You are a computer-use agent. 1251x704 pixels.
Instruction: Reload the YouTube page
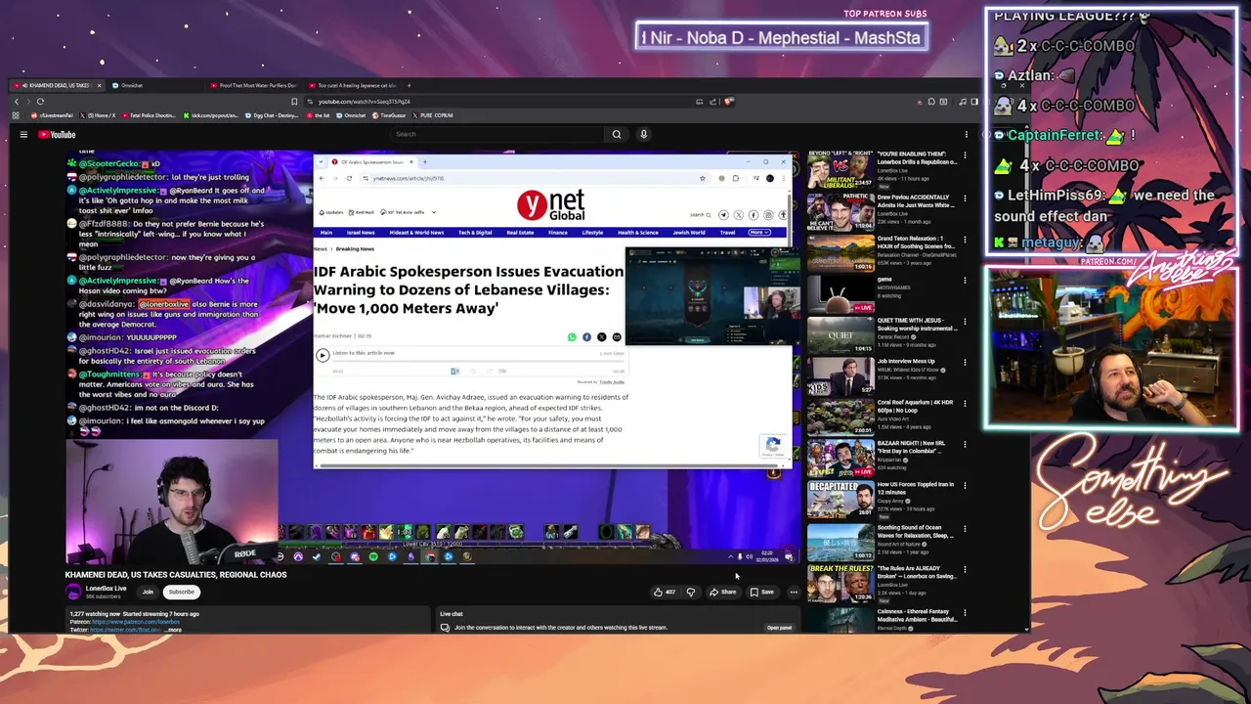coord(40,102)
